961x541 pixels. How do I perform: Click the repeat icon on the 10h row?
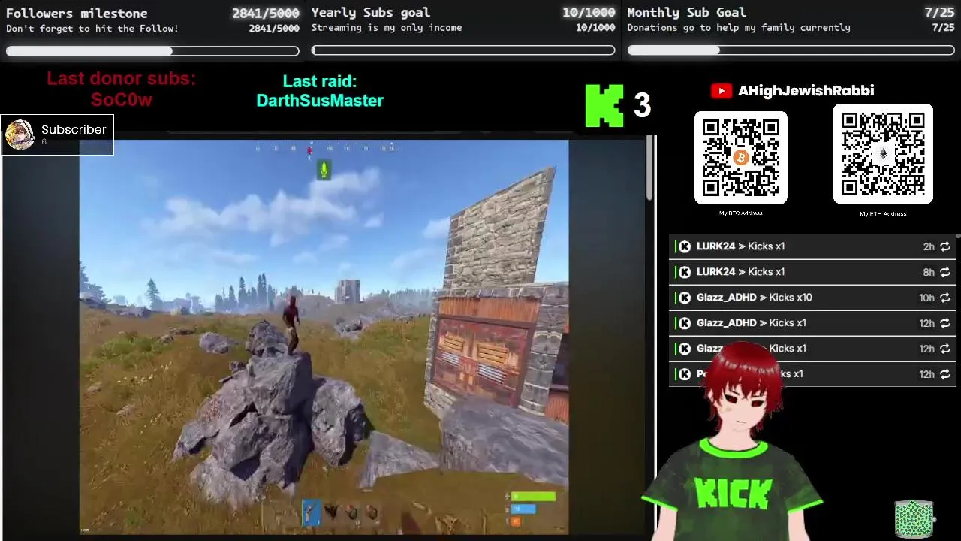coord(945,298)
